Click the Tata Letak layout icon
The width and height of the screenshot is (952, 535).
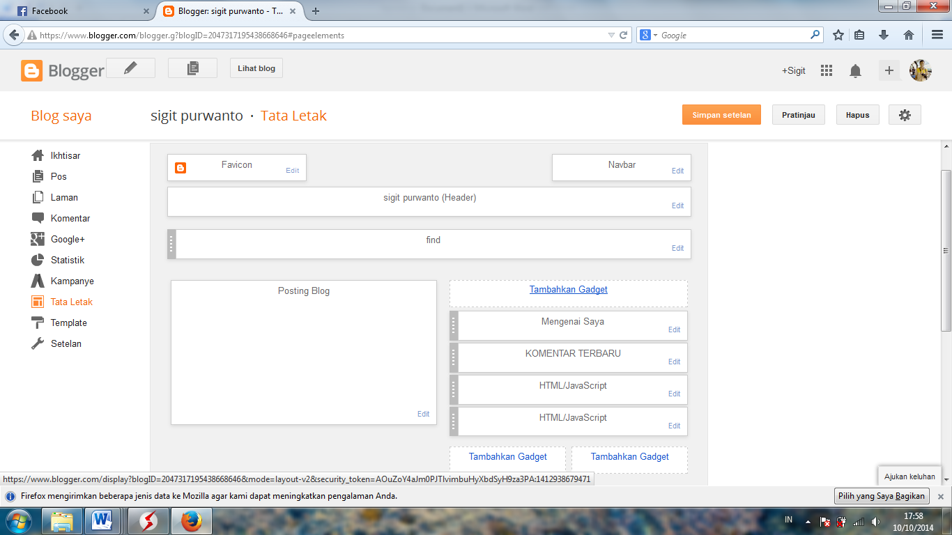pos(38,302)
